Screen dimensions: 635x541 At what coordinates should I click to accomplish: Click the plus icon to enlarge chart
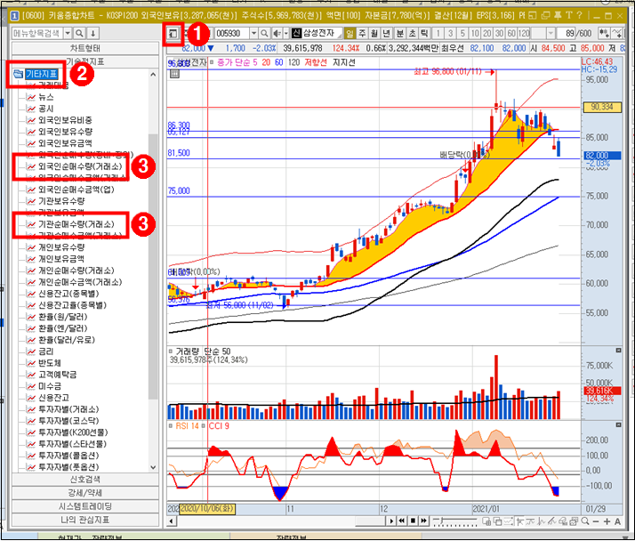pyautogui.click(x=607, y=521)
